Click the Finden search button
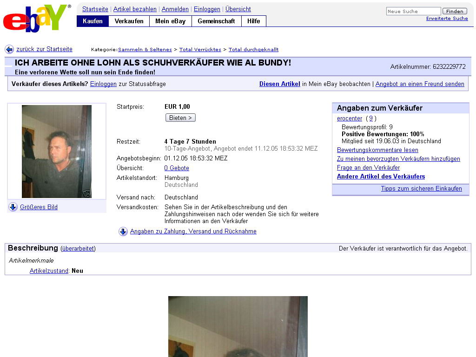The width and height of the screenshot is (476, 357). 455,11
